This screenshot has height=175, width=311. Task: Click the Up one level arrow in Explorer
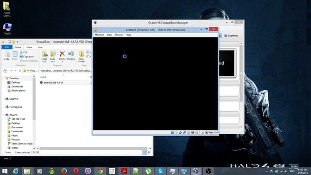pos(20,71)
